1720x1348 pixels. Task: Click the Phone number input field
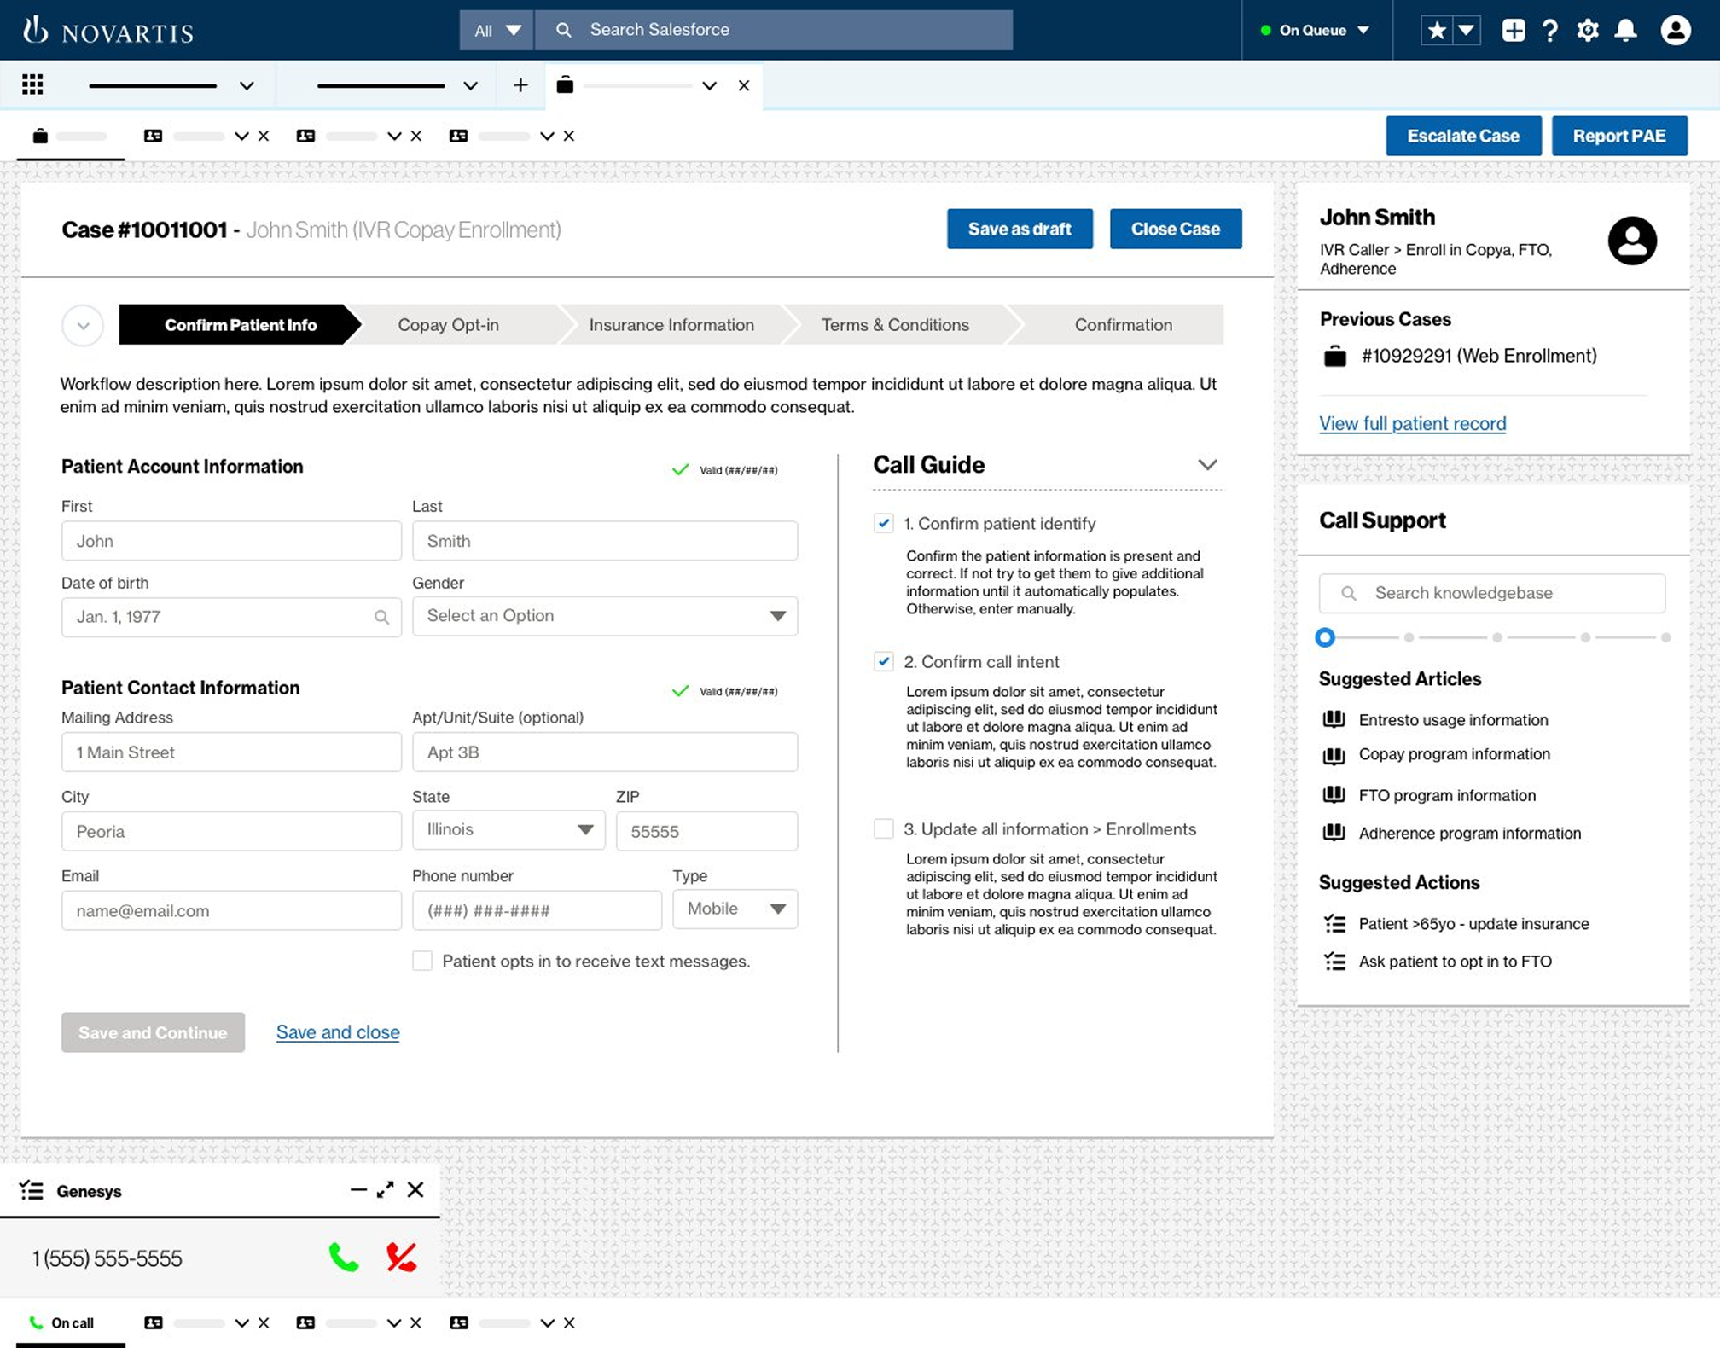click(537, 910)
